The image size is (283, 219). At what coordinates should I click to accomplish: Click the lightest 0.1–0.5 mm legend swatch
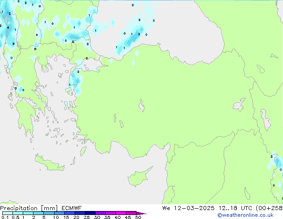(x=8, y=213)
